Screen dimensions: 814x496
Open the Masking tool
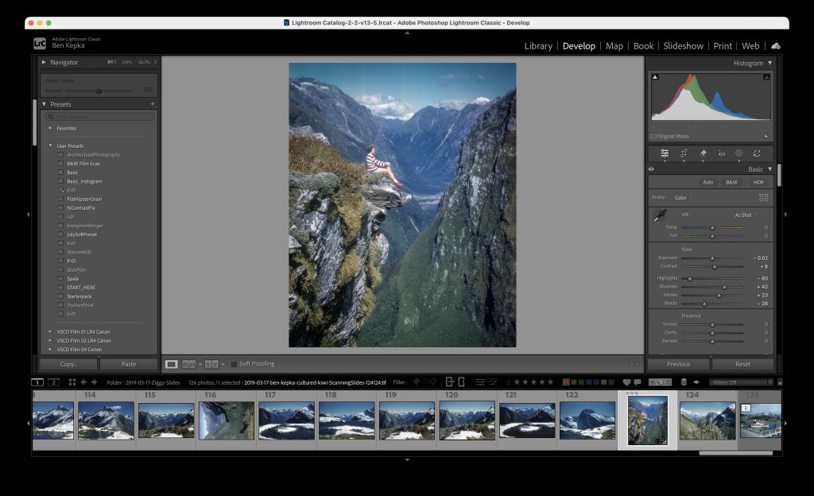pos(738,153)
